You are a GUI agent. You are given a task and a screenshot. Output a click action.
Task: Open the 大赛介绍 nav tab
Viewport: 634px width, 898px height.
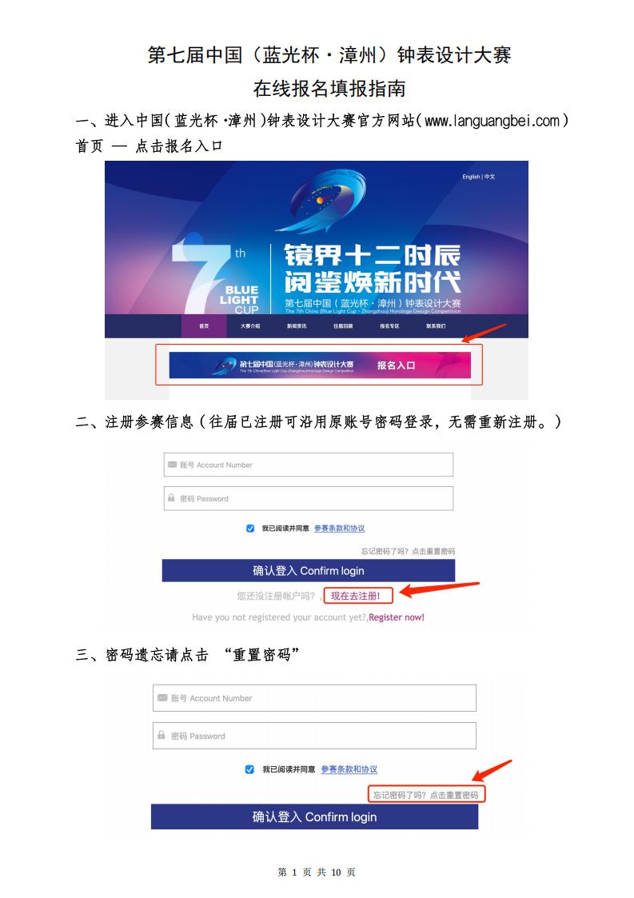click(250, 326)
